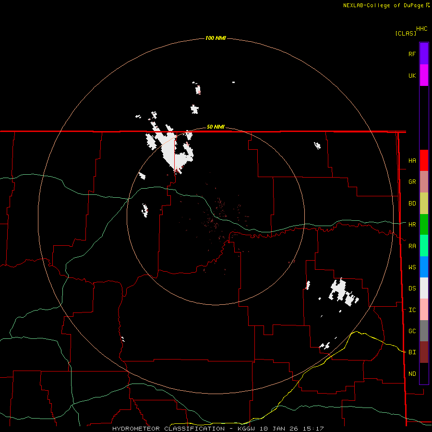
Task: Pick the DS white legend swatch
Action: pos(424,288)
